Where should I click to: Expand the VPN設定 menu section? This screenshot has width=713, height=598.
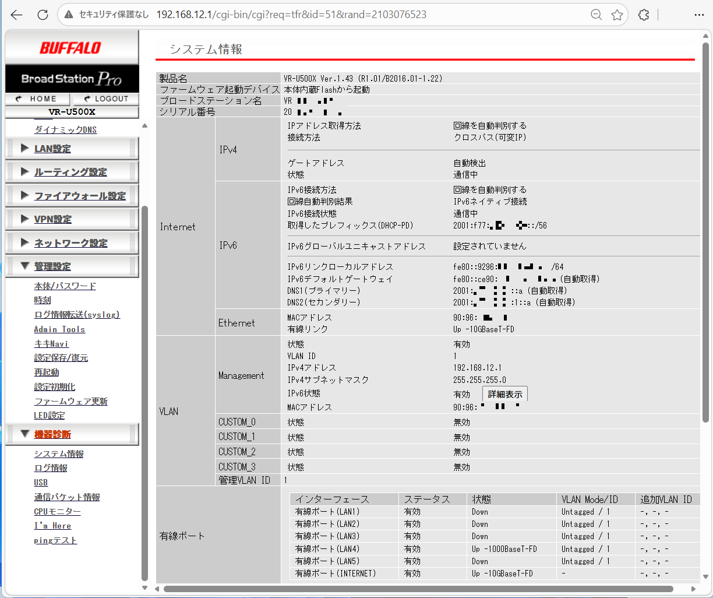click(52, 219)
